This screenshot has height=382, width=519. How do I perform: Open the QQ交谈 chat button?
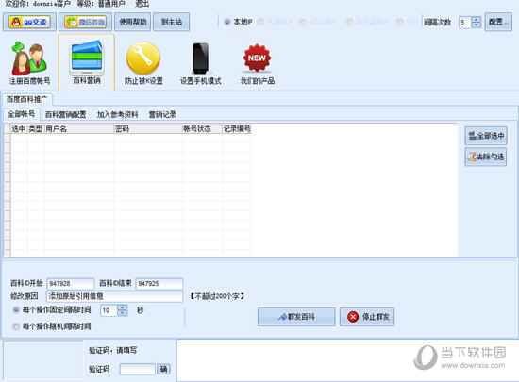coord(29,22)
